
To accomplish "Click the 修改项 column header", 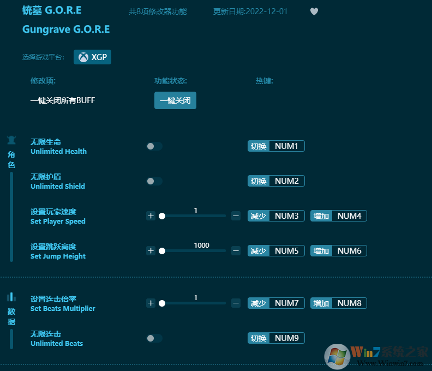I will click(x=43, y=81).
